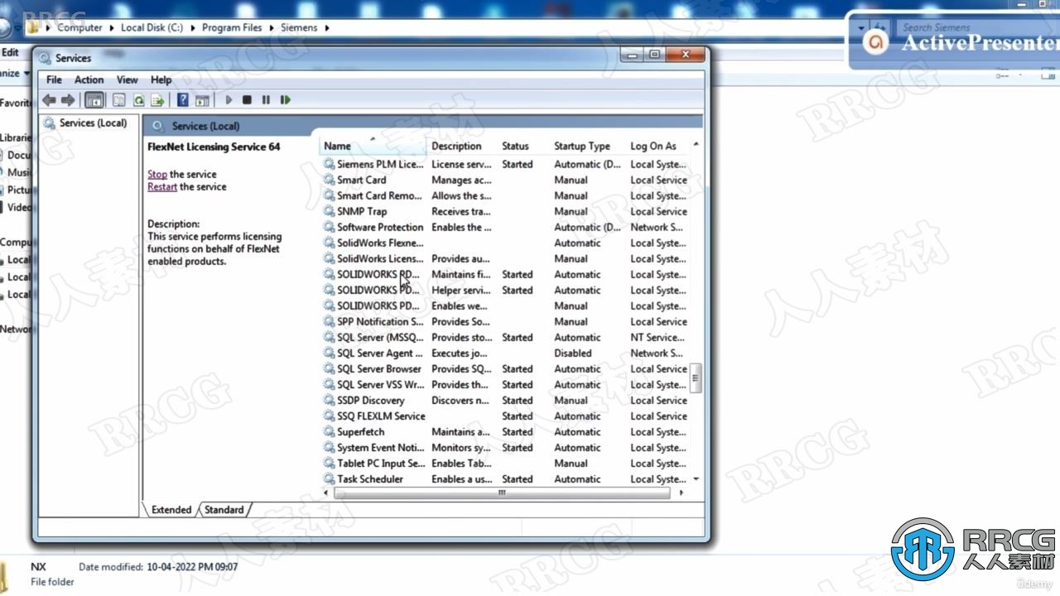
Task: Click the Stop Service square icon
Action: click(x=247, y=100)
